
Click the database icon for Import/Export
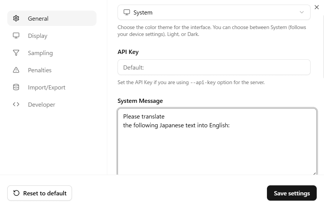coord(16,87)
